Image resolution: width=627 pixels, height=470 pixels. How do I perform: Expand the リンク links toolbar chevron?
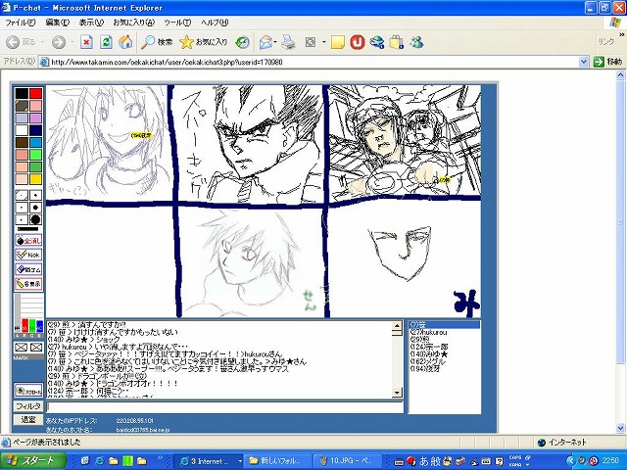(621, 35)
